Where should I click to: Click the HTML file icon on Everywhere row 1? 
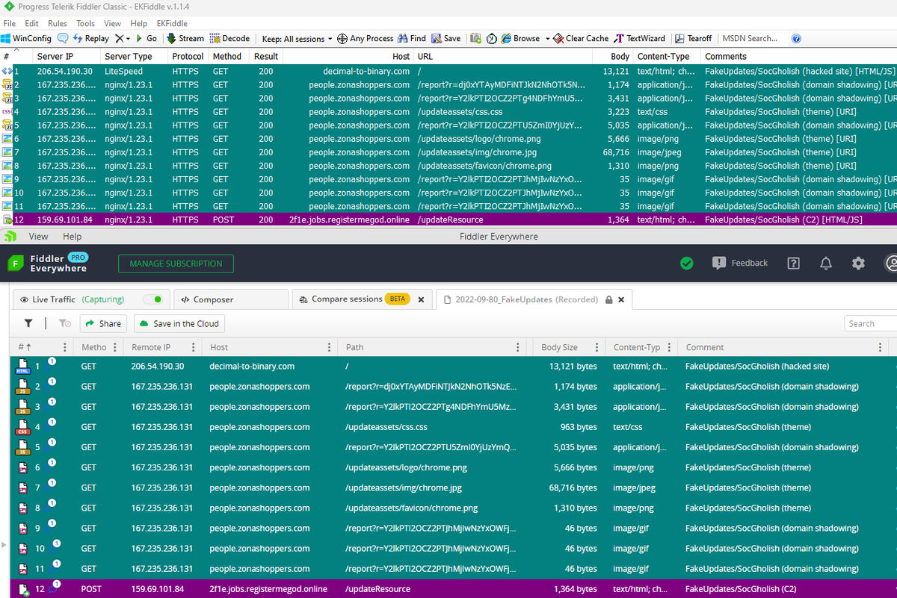point(22,367)
